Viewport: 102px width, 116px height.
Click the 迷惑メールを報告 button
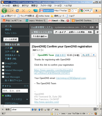tap(77, 32)
